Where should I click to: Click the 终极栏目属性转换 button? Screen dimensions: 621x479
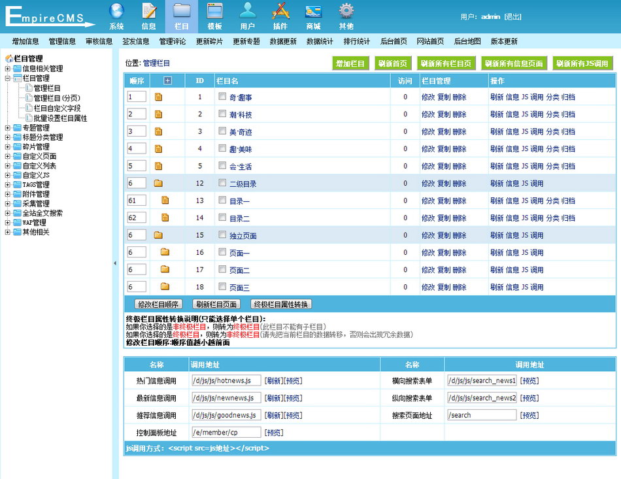[x=281, y=304]
